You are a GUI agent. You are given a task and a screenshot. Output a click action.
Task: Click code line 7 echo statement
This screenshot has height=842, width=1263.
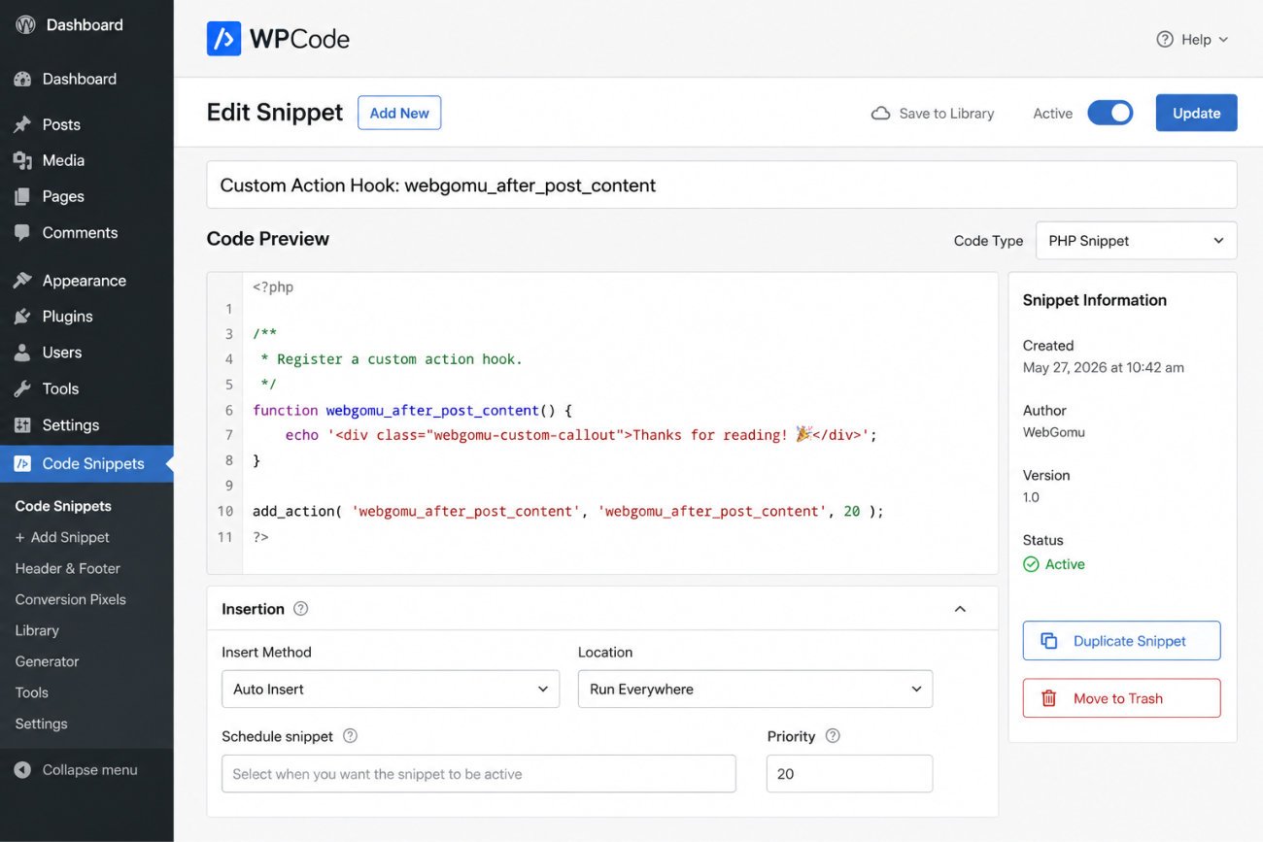581,435
